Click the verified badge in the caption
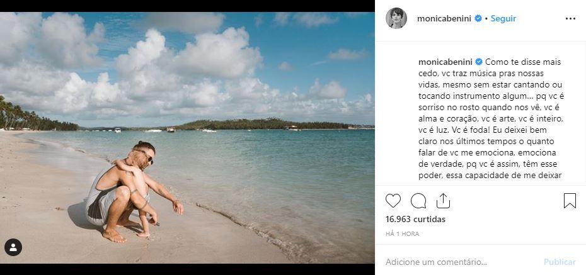This screenshot has width=586, height=275. pyautogui.click(x=479, y=62)
